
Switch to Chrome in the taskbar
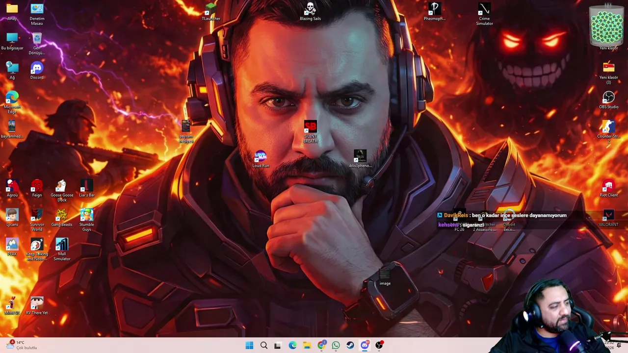(321, 345)
